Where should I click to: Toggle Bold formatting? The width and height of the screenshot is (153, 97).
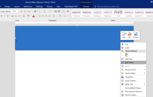coord(1,16)
